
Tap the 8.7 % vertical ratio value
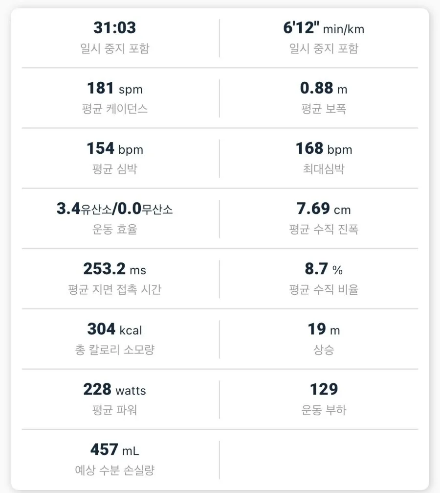point(324,269)
